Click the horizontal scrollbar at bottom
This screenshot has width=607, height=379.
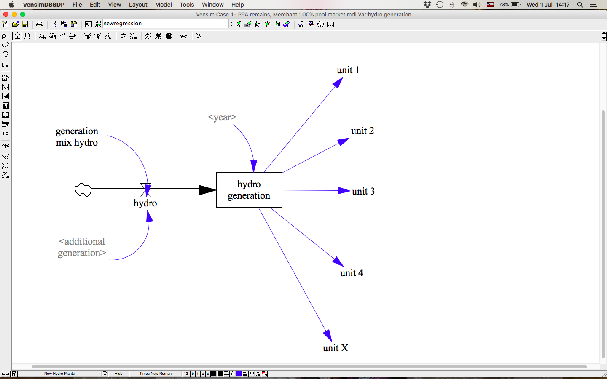click(x=309, y=367)
